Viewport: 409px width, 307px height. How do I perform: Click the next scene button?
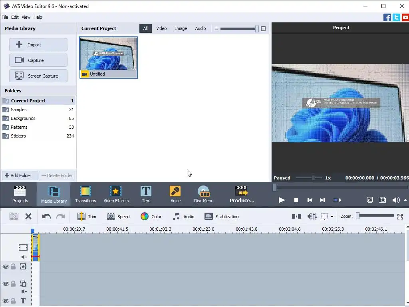point(337,200)
